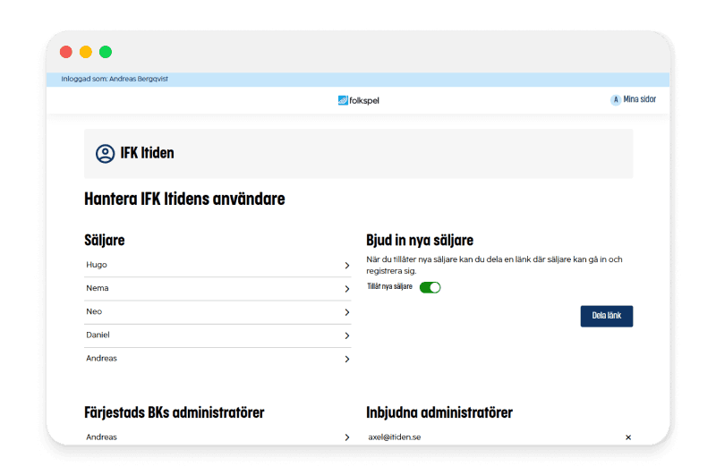Click the IFK Itiden heading text

147,153
